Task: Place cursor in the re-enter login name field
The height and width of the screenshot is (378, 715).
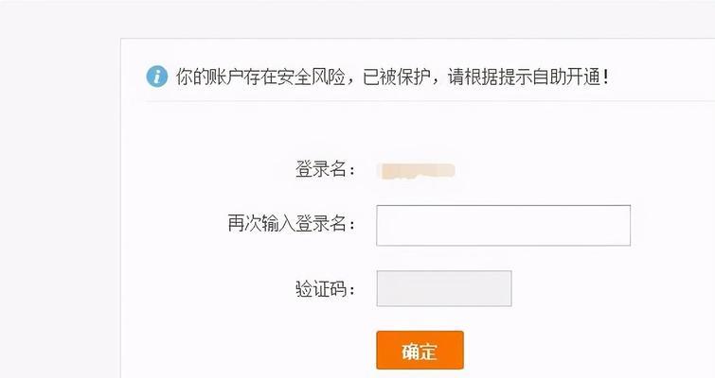Action: (504, 225)
